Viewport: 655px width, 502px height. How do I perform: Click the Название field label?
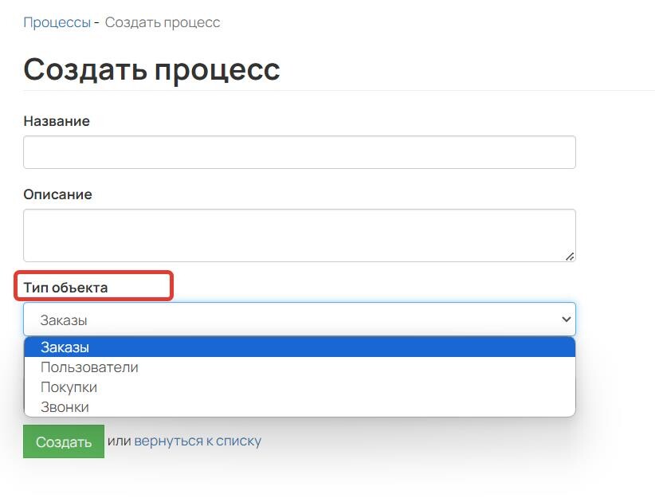(x=57, y=121)
